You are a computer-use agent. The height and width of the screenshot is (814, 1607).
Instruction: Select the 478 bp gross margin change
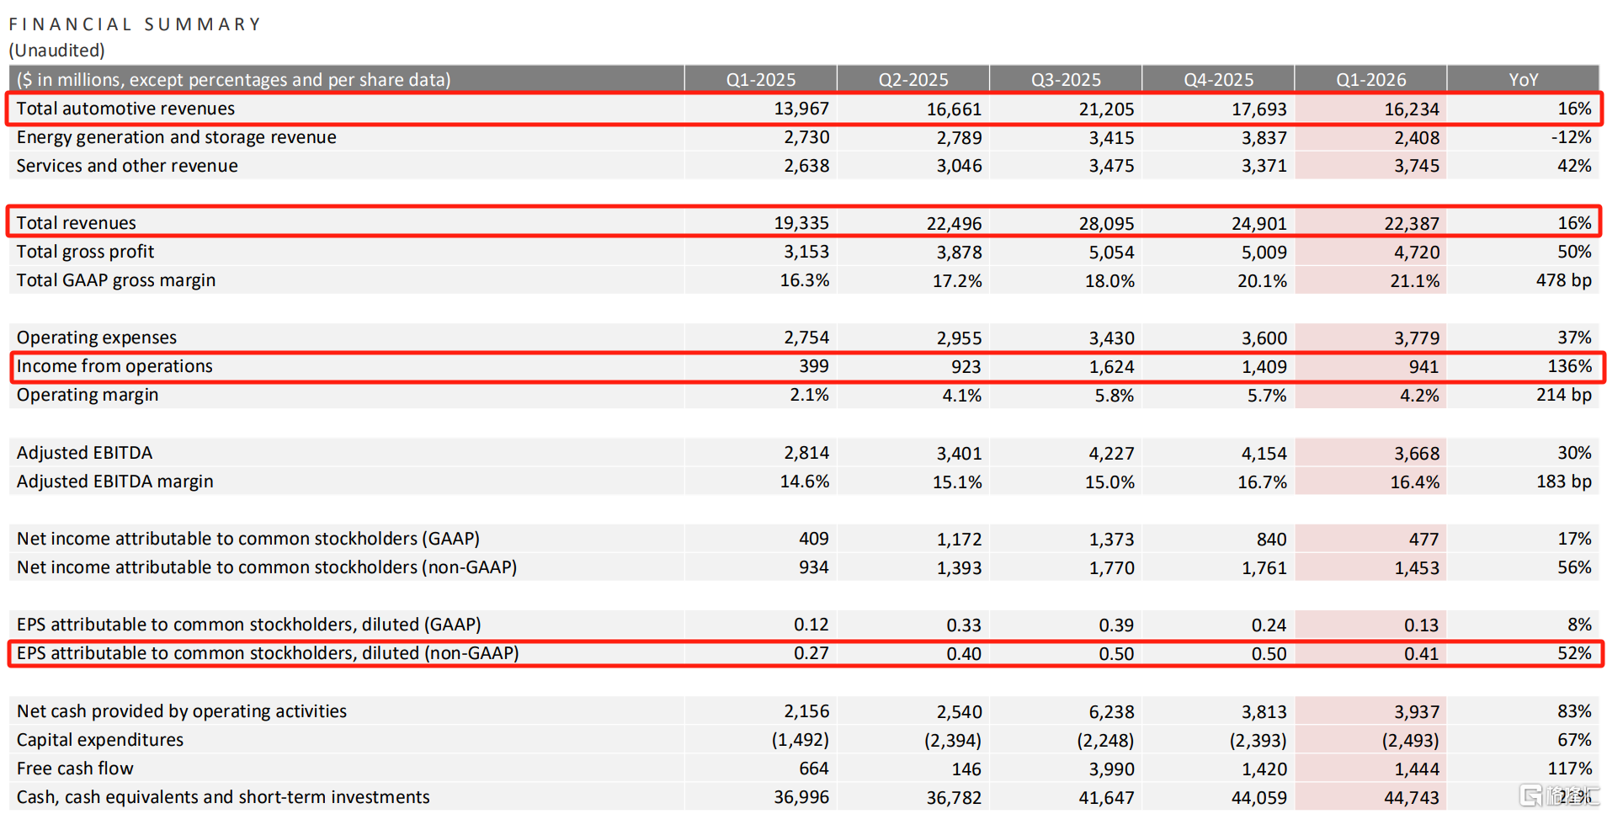click(x=1563, y=280)
